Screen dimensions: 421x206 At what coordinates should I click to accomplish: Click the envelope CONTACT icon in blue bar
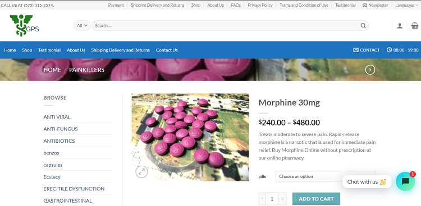pos(356,50)
